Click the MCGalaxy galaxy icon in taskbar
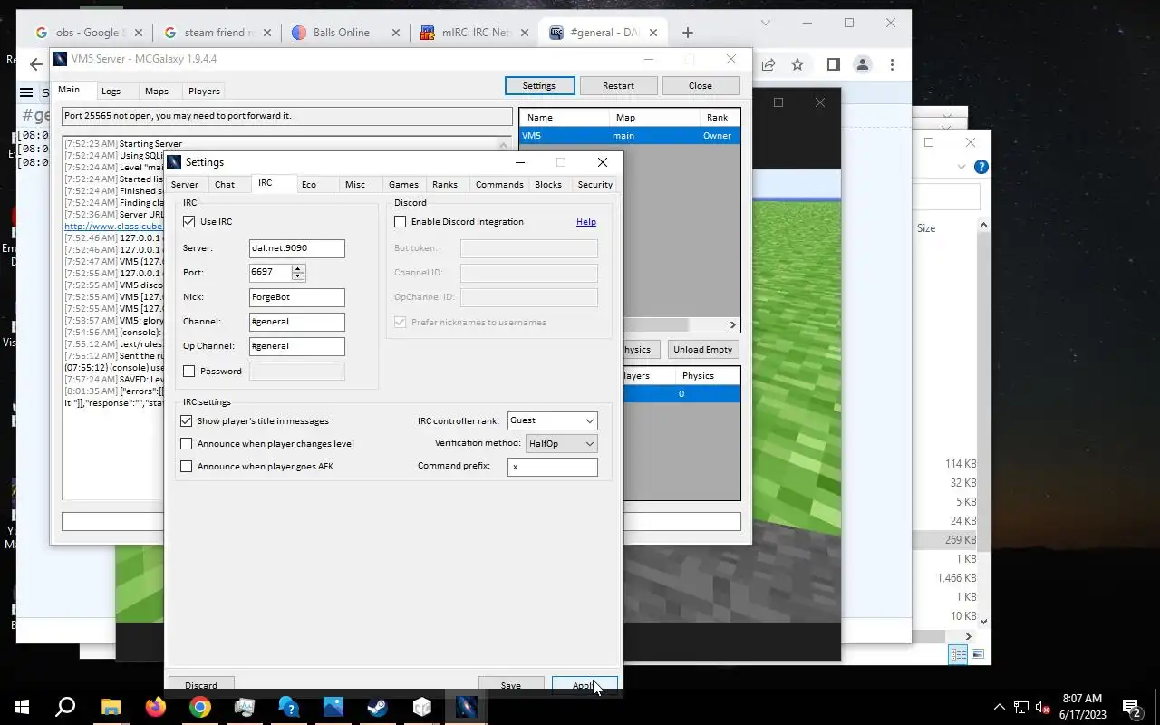Image resolution: width=1160 pixels, height=725 pixels. click(466, 707)
